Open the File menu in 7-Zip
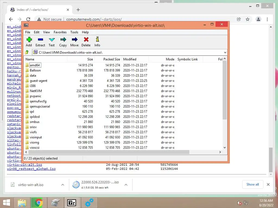 point(28,32)
